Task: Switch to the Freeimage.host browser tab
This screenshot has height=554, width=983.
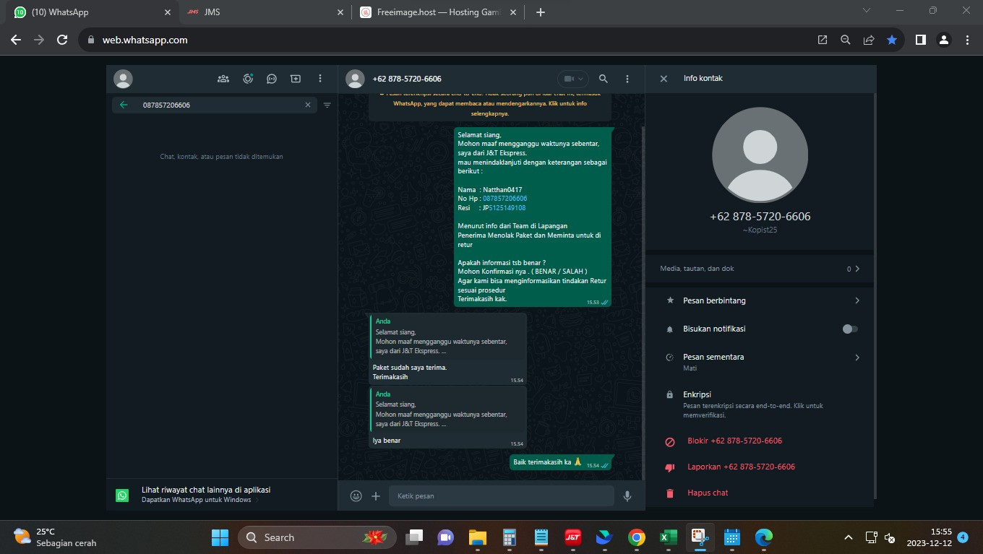Action: tap(439, 12)
